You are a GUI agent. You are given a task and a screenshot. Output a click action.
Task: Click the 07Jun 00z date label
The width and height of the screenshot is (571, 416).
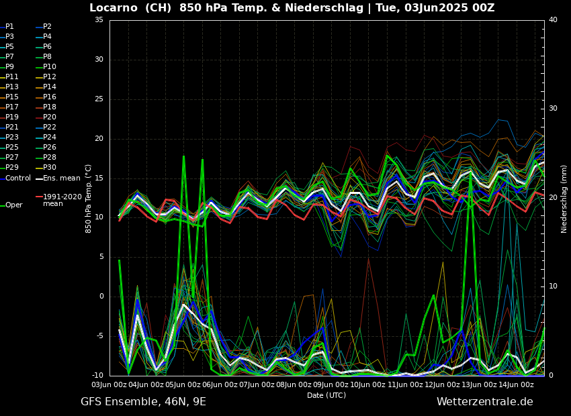257,384
